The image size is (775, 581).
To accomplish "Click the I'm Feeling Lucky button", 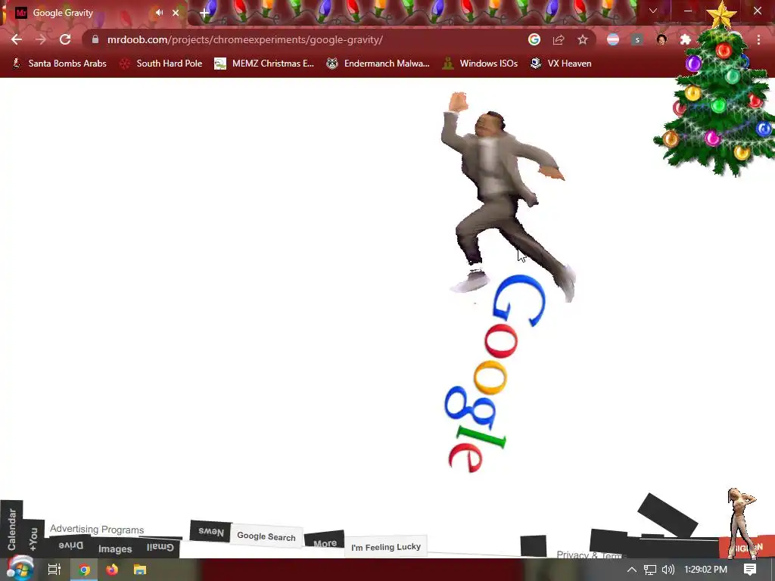I will pos(385,547).
